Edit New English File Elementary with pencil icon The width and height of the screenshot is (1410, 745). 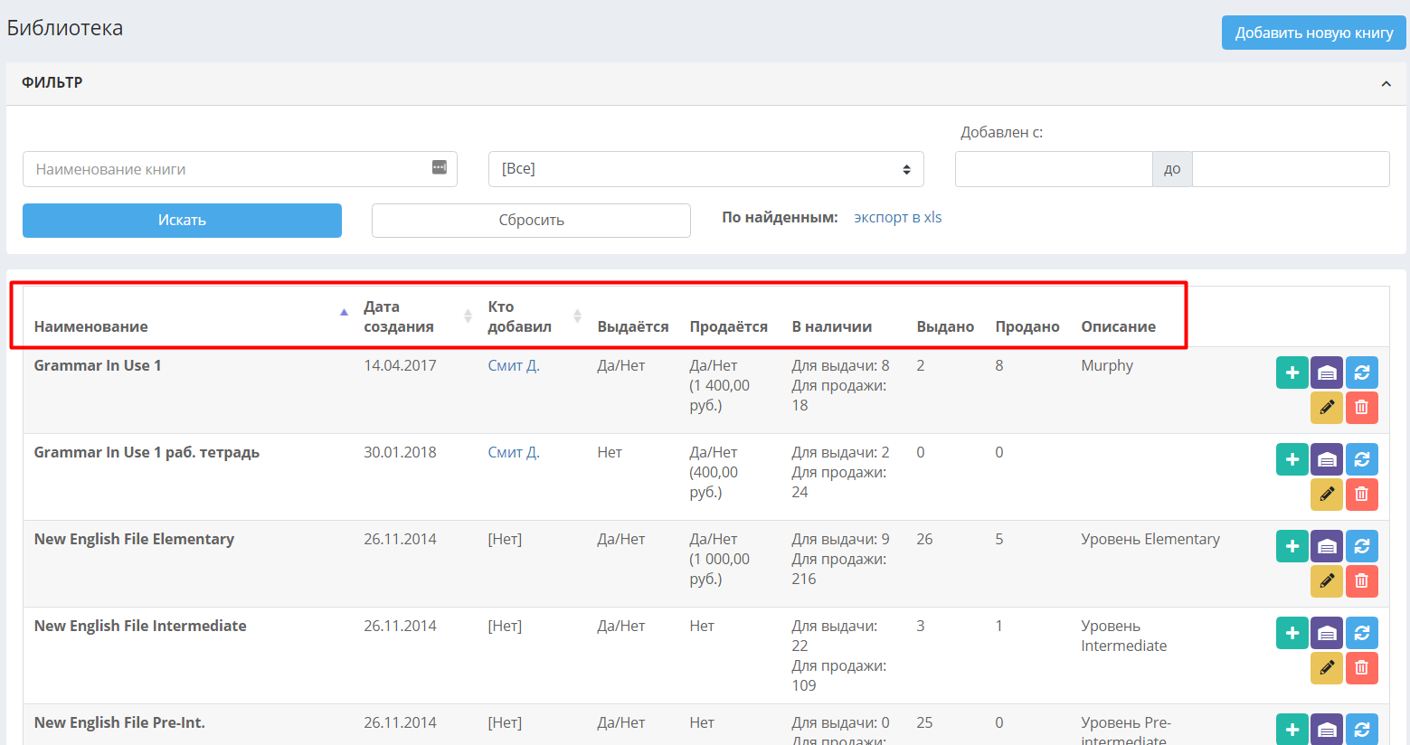coord(1327,581)
